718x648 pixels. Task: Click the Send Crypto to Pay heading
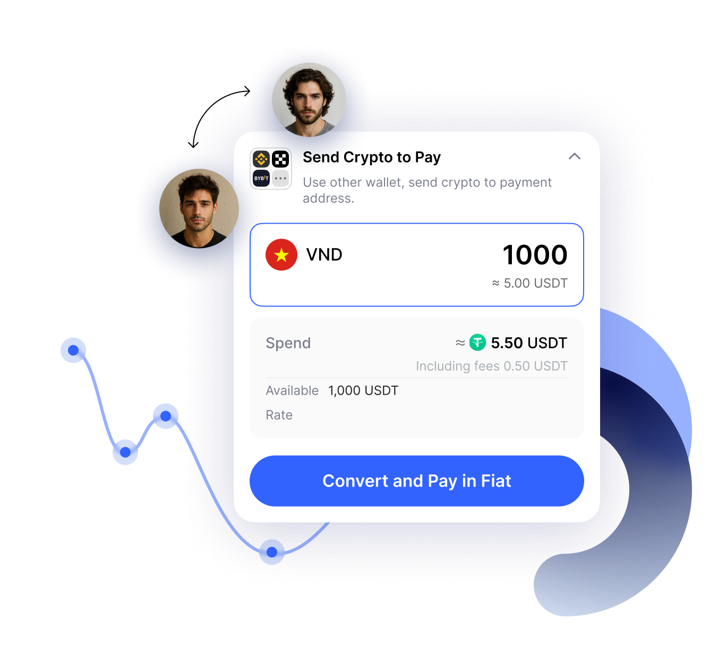pos(372,157)
